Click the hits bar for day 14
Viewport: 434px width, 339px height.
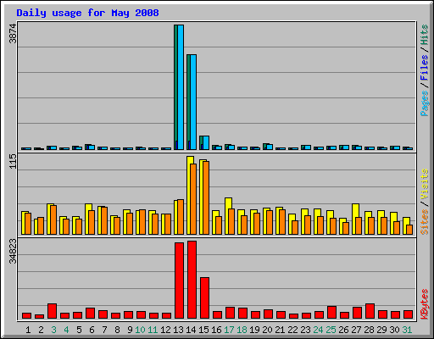click(188, 102)
